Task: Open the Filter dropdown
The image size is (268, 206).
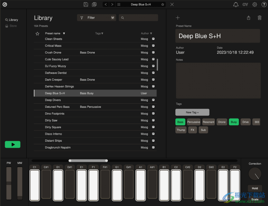Action: click(96, 18)
